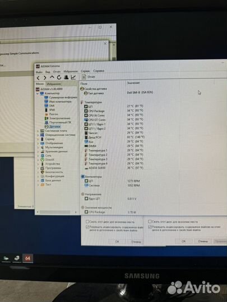Click the Безопасность shield icon
Viewport: 227px width, 302px height.
tap(42, 172)
